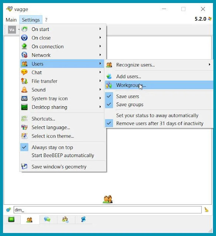Image resolution: width=216 pixels, height=236 pixels.
Task: Click the On connection tree icon
Action: click(x=24, y=46)
